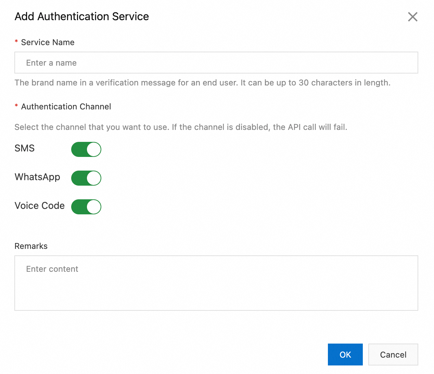The height and width of the screenshot is (374, 434).
Task: Switch off the Voice Code toggle
Action: pyautogui.click(x=86, y=207)
